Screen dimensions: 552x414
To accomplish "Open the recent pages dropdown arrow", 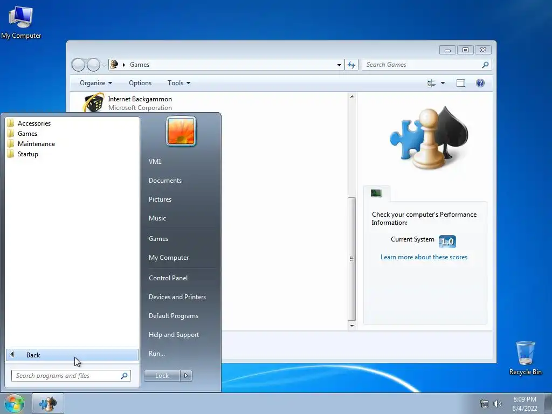I will pos(104,65).
